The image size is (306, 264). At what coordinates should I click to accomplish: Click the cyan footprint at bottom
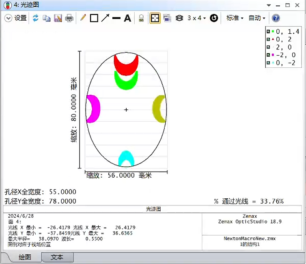pos(126,155)
